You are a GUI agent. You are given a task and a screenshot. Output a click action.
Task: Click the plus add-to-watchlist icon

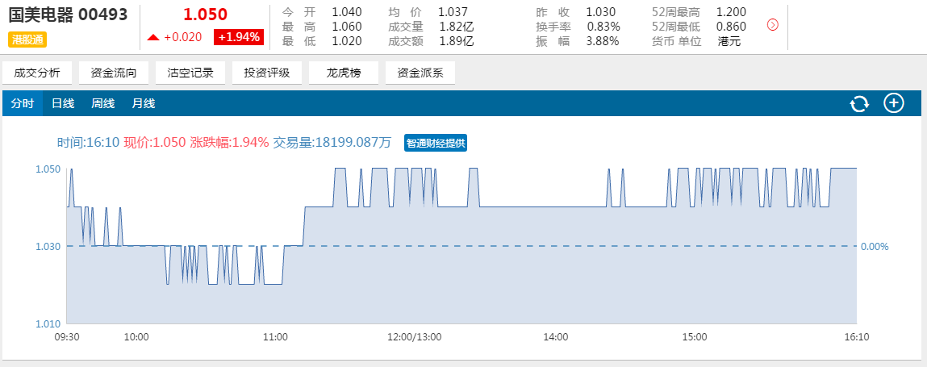(894, 103)
